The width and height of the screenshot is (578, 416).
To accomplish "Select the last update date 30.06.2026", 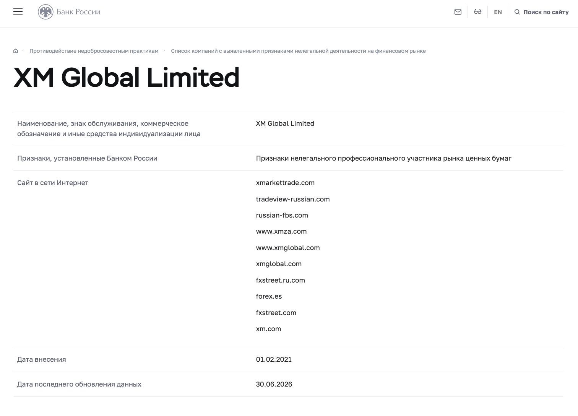I will pos(274,384).
